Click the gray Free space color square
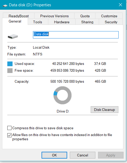The width and height of the screenshot is (127, 163). click(10, 71)
